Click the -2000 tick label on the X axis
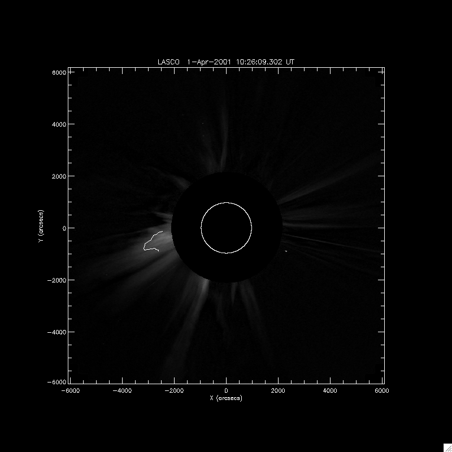This screenshot has width=452, height=452. click(x=174, y=390)
